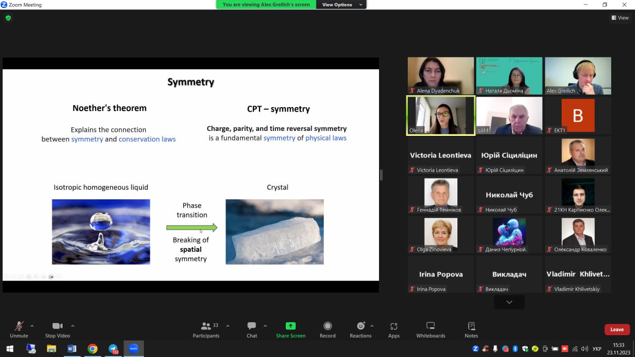635x357 pixels.
Task: Open the Notes panel
Action: tap(471, 329)
